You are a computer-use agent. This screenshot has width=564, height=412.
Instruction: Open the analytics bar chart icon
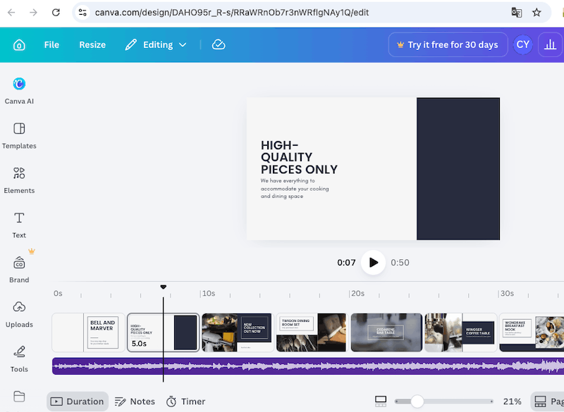coord(551,45)
